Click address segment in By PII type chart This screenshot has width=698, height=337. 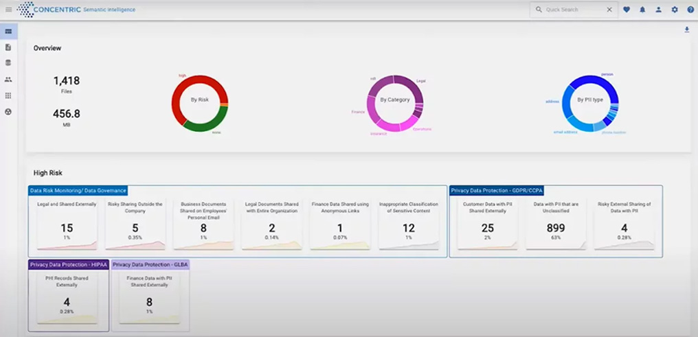coord(566,103)
